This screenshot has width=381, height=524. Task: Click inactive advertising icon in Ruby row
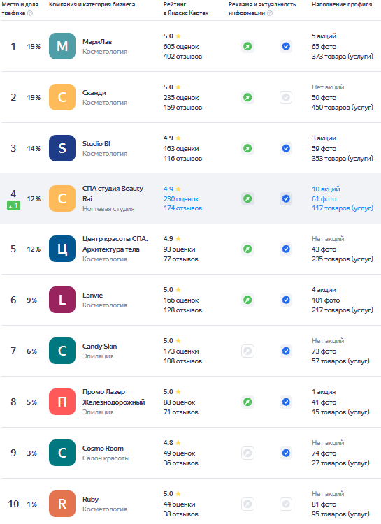pos(247,504)
